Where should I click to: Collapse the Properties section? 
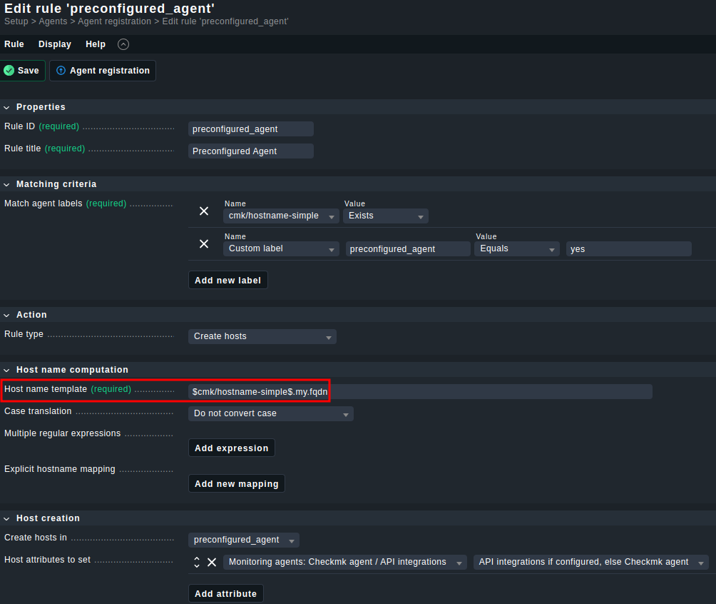coord(7,107)
